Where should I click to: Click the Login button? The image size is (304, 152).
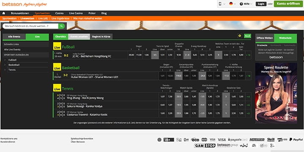coord(261,4)
